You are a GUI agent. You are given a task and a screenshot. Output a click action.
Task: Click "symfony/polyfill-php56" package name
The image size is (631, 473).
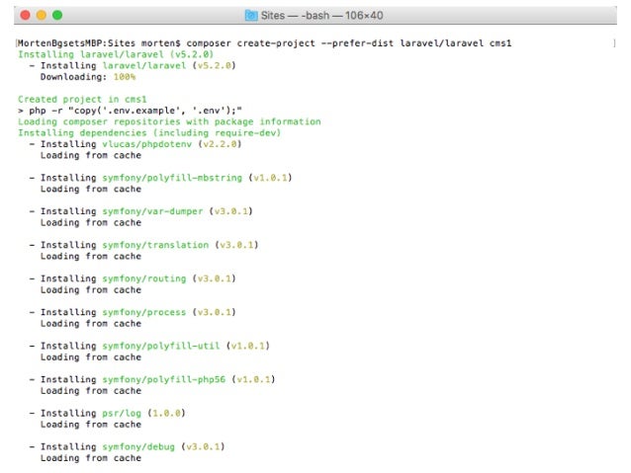tap(164, 379)
